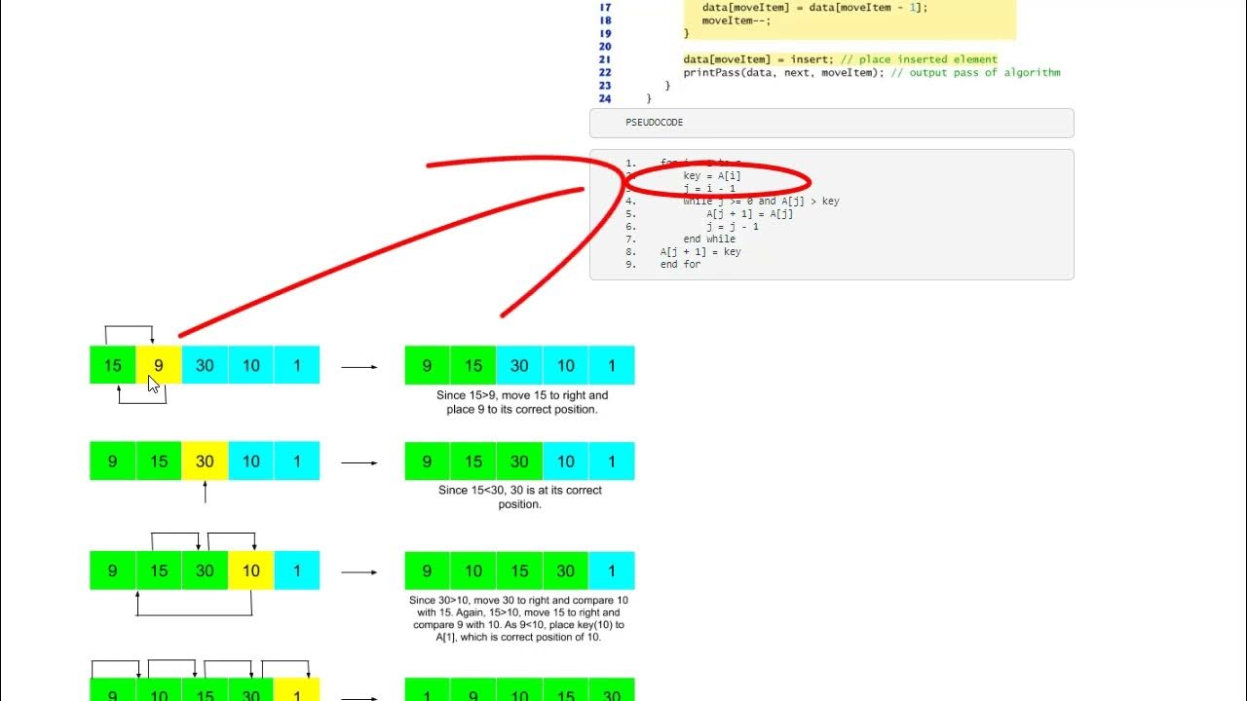Click cyan cell 30 right of yellow 9

(205, 365)
